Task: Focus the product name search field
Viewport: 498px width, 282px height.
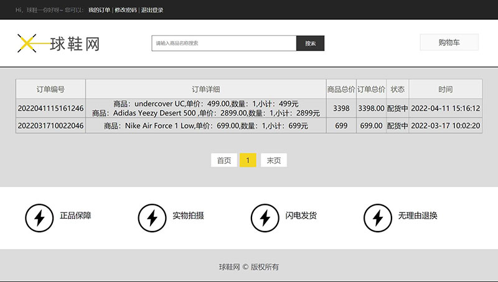Action: (x=223, y=43)
